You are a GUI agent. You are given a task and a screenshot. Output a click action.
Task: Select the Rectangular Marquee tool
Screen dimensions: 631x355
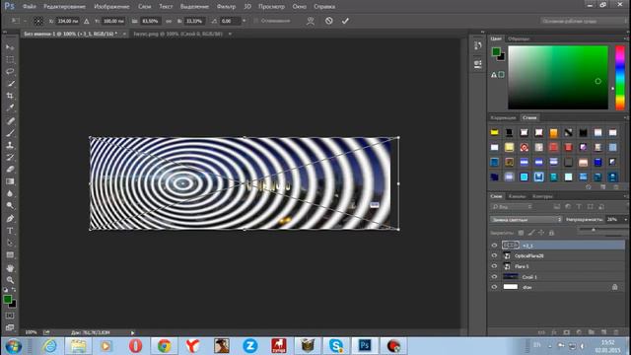pyautogui.click(x=10, y=59)
